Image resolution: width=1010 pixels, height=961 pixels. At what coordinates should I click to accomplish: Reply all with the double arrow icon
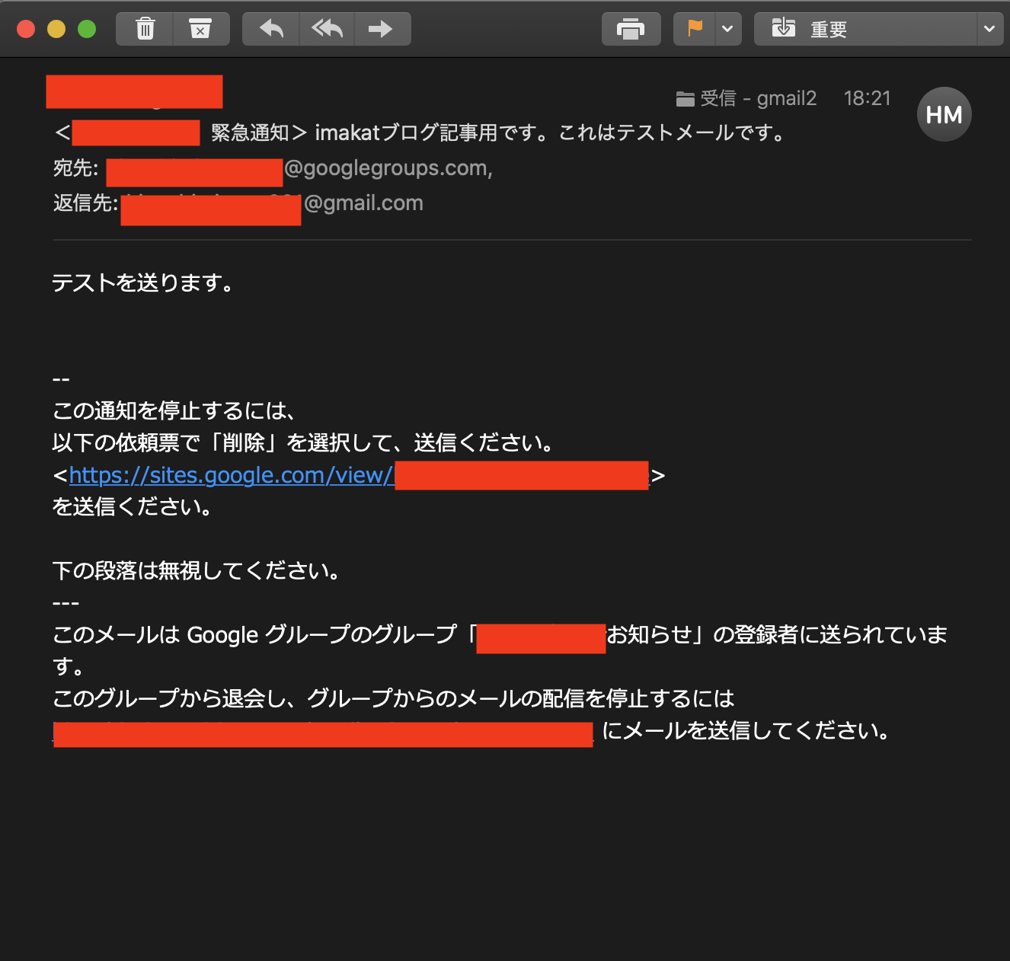(327, 29)
